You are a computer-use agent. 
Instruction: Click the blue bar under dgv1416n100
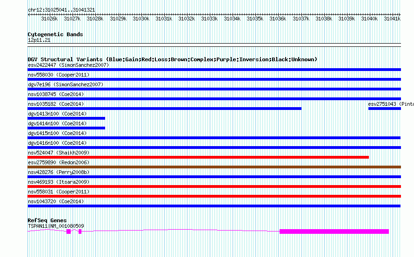pos(214,148)
